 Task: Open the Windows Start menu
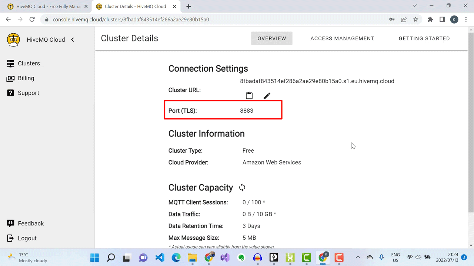(94, 258)
